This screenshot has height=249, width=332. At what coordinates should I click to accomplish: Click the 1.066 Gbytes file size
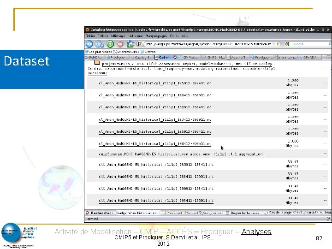point(292,143)
